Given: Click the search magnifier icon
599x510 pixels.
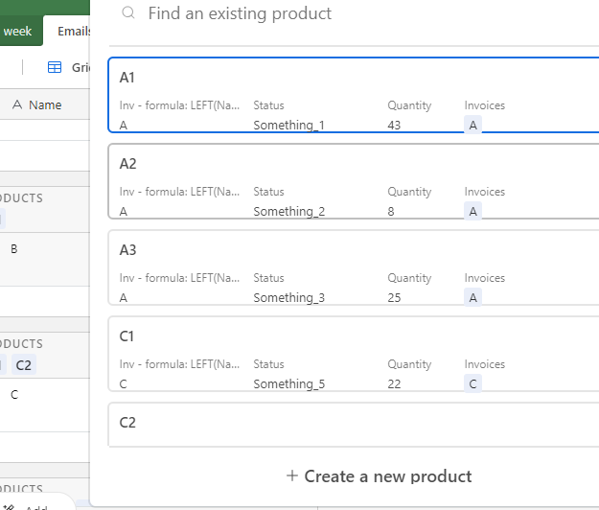Looking at the screenshot, I should (x=128, y=13).
